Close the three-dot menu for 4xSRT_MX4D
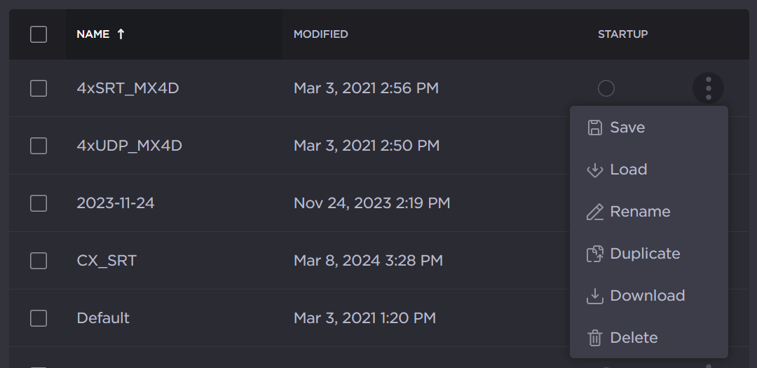This screenshot has height=368, width=757. coord(708,88)
